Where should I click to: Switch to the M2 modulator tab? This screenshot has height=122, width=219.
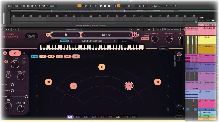78,117
